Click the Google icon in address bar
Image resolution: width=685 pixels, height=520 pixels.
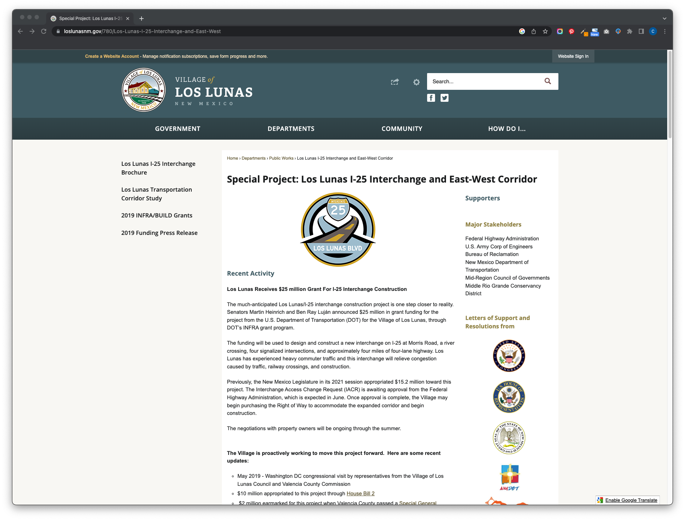tap(522, 31)
